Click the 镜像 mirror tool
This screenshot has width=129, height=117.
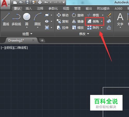(x=78, y=21)
